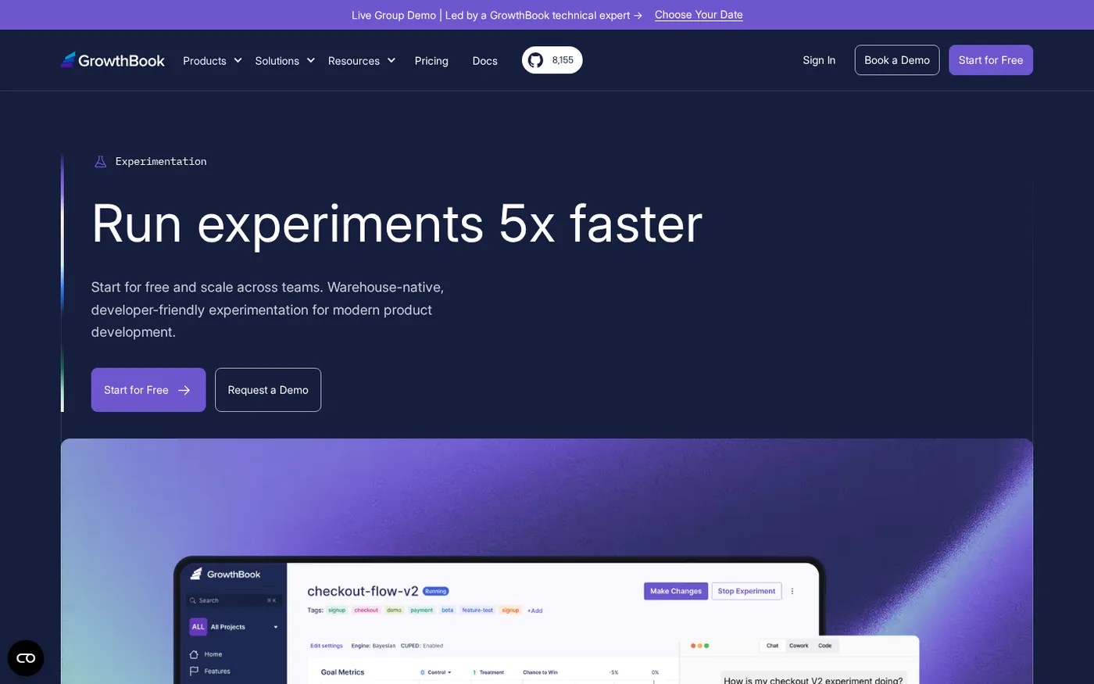
Task: Click the Chance to Win column label
Action: [540, 672]
